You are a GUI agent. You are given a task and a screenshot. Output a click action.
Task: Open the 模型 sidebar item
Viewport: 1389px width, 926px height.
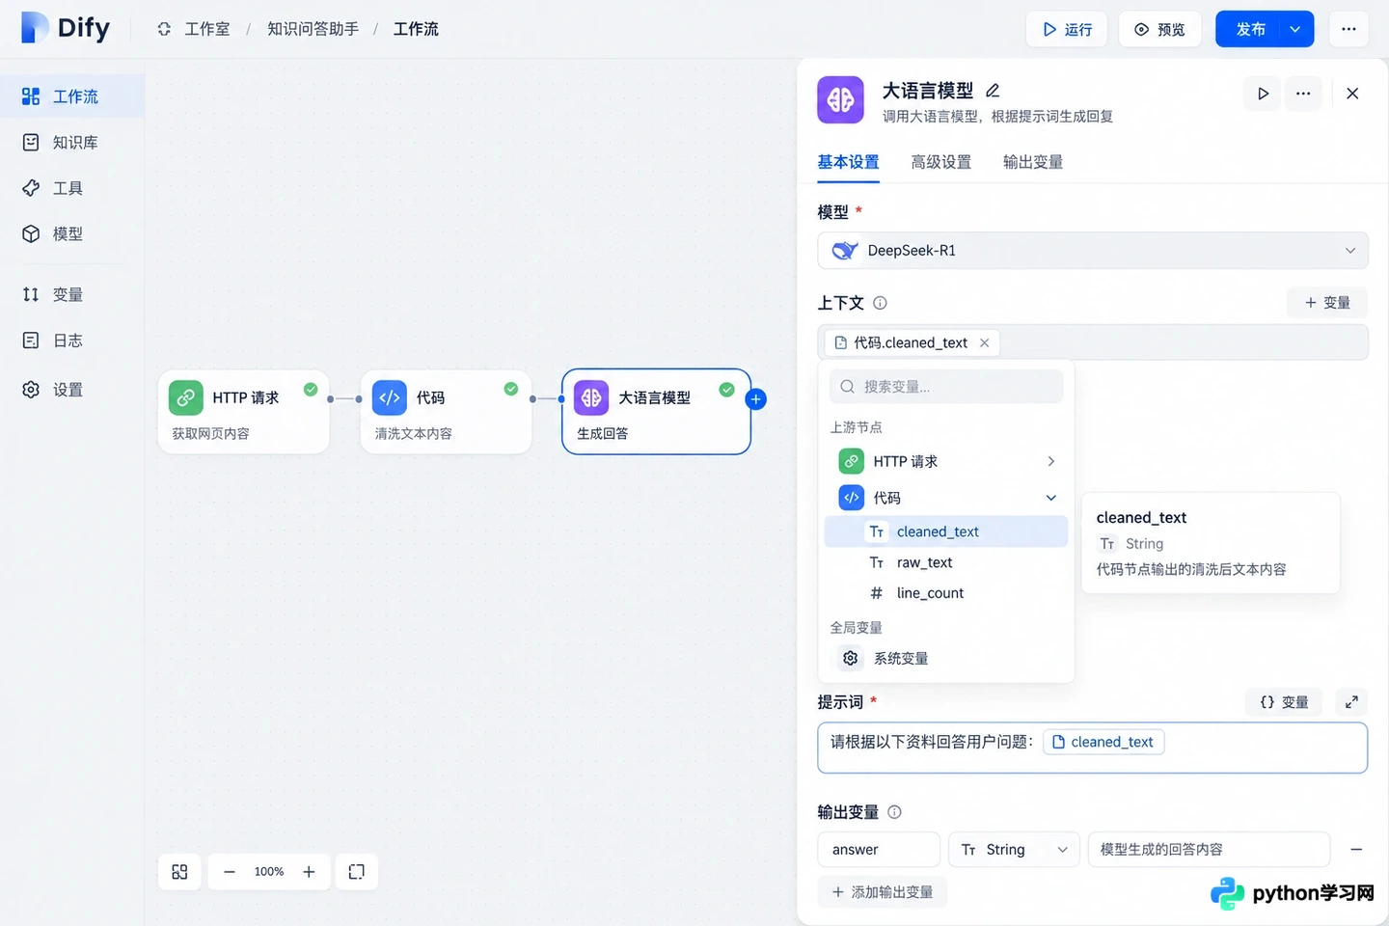72,233
